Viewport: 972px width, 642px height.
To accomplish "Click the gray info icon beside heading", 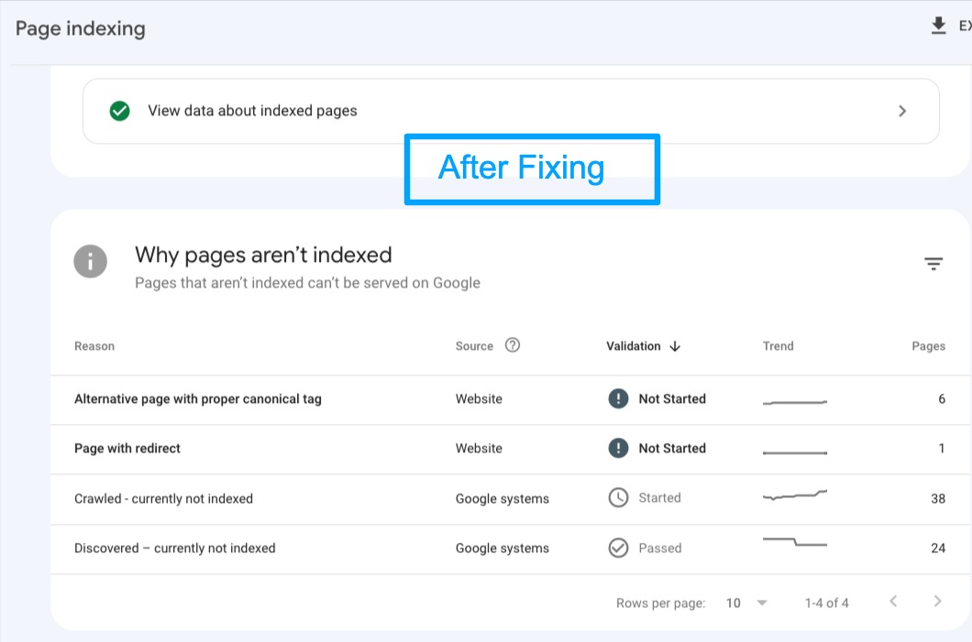I will click(x=90, y=262).
